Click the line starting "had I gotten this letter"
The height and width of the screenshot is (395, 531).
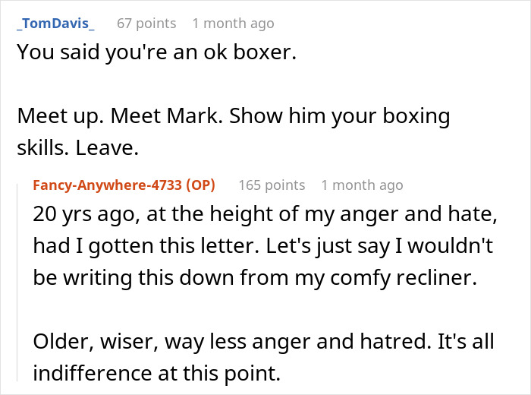(x=263, y=247)
